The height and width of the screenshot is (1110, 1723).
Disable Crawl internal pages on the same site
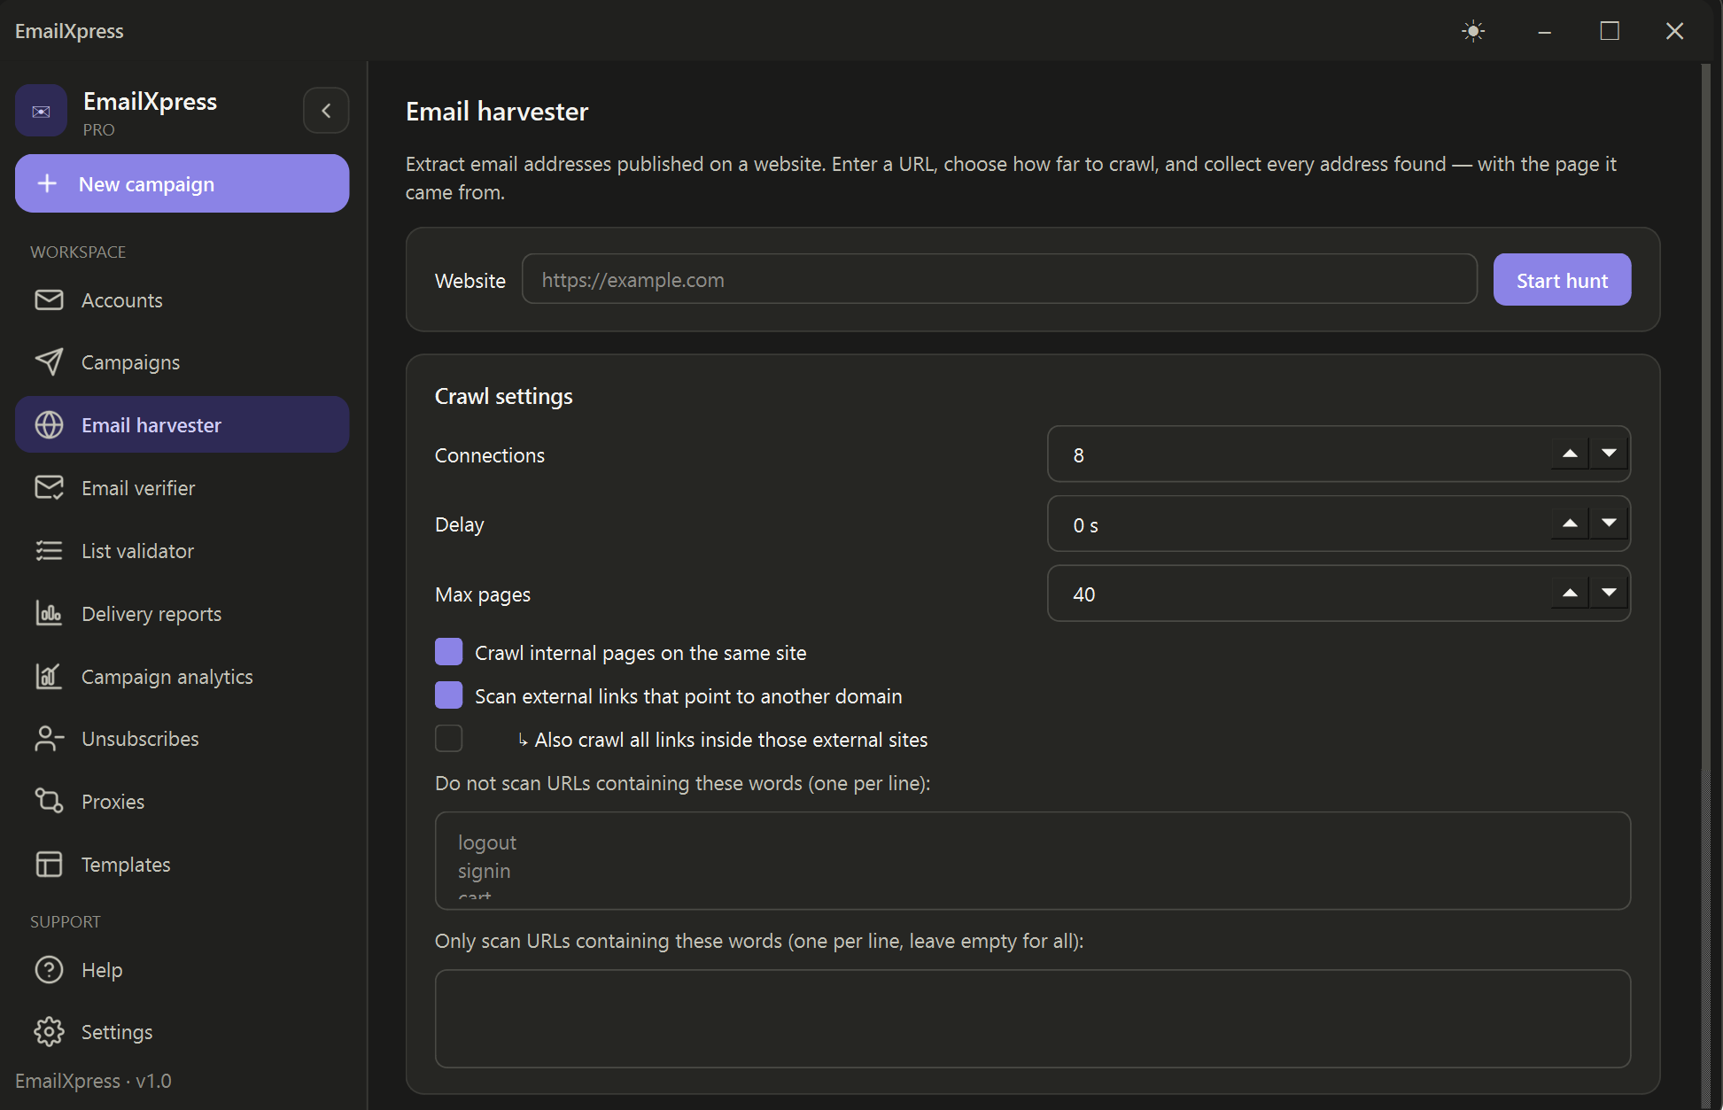(448, 652)
